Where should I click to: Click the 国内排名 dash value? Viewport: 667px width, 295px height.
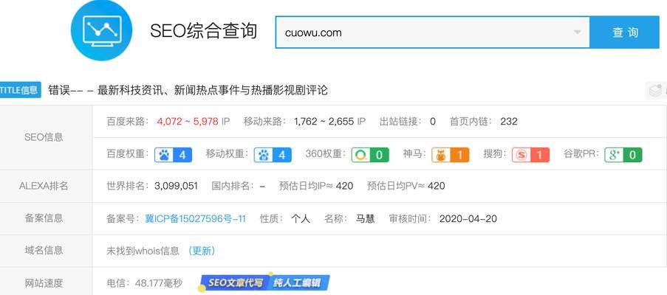click(262, 186)
